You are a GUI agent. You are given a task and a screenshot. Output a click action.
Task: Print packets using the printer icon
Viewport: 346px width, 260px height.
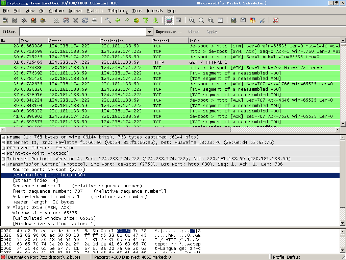(x=95, y=21)
